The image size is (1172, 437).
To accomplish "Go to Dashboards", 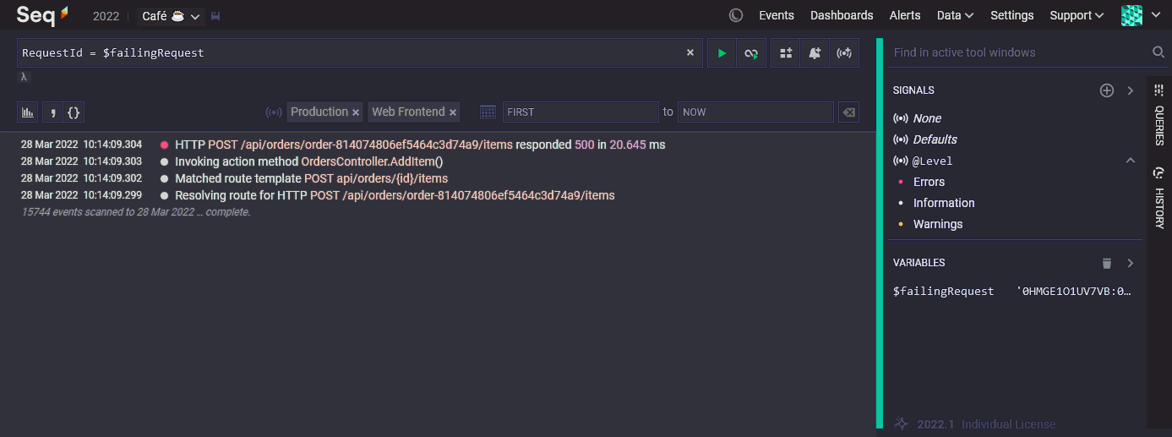I will (842, 15).
